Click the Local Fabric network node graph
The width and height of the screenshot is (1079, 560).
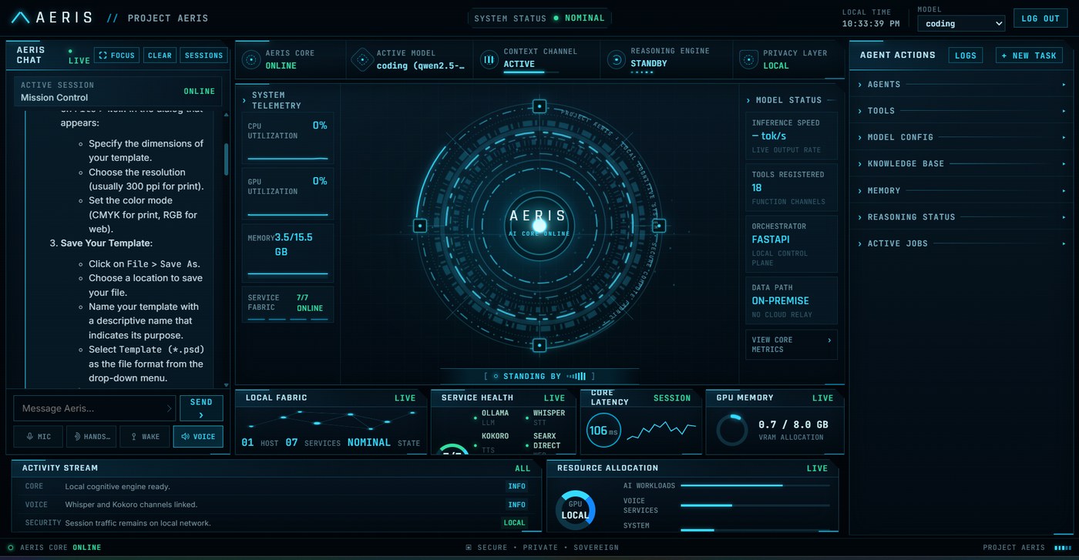click(x=331, y=421)
